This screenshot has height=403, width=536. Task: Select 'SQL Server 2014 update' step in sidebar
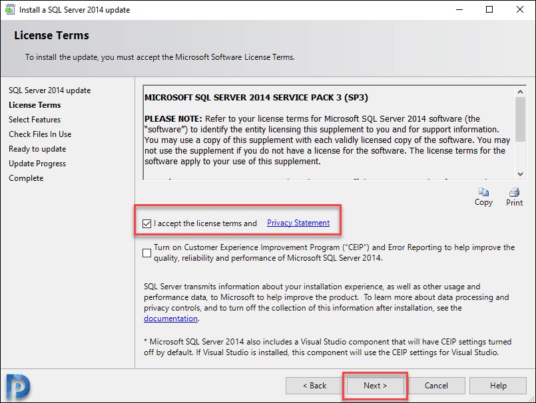tap(49, 90)
